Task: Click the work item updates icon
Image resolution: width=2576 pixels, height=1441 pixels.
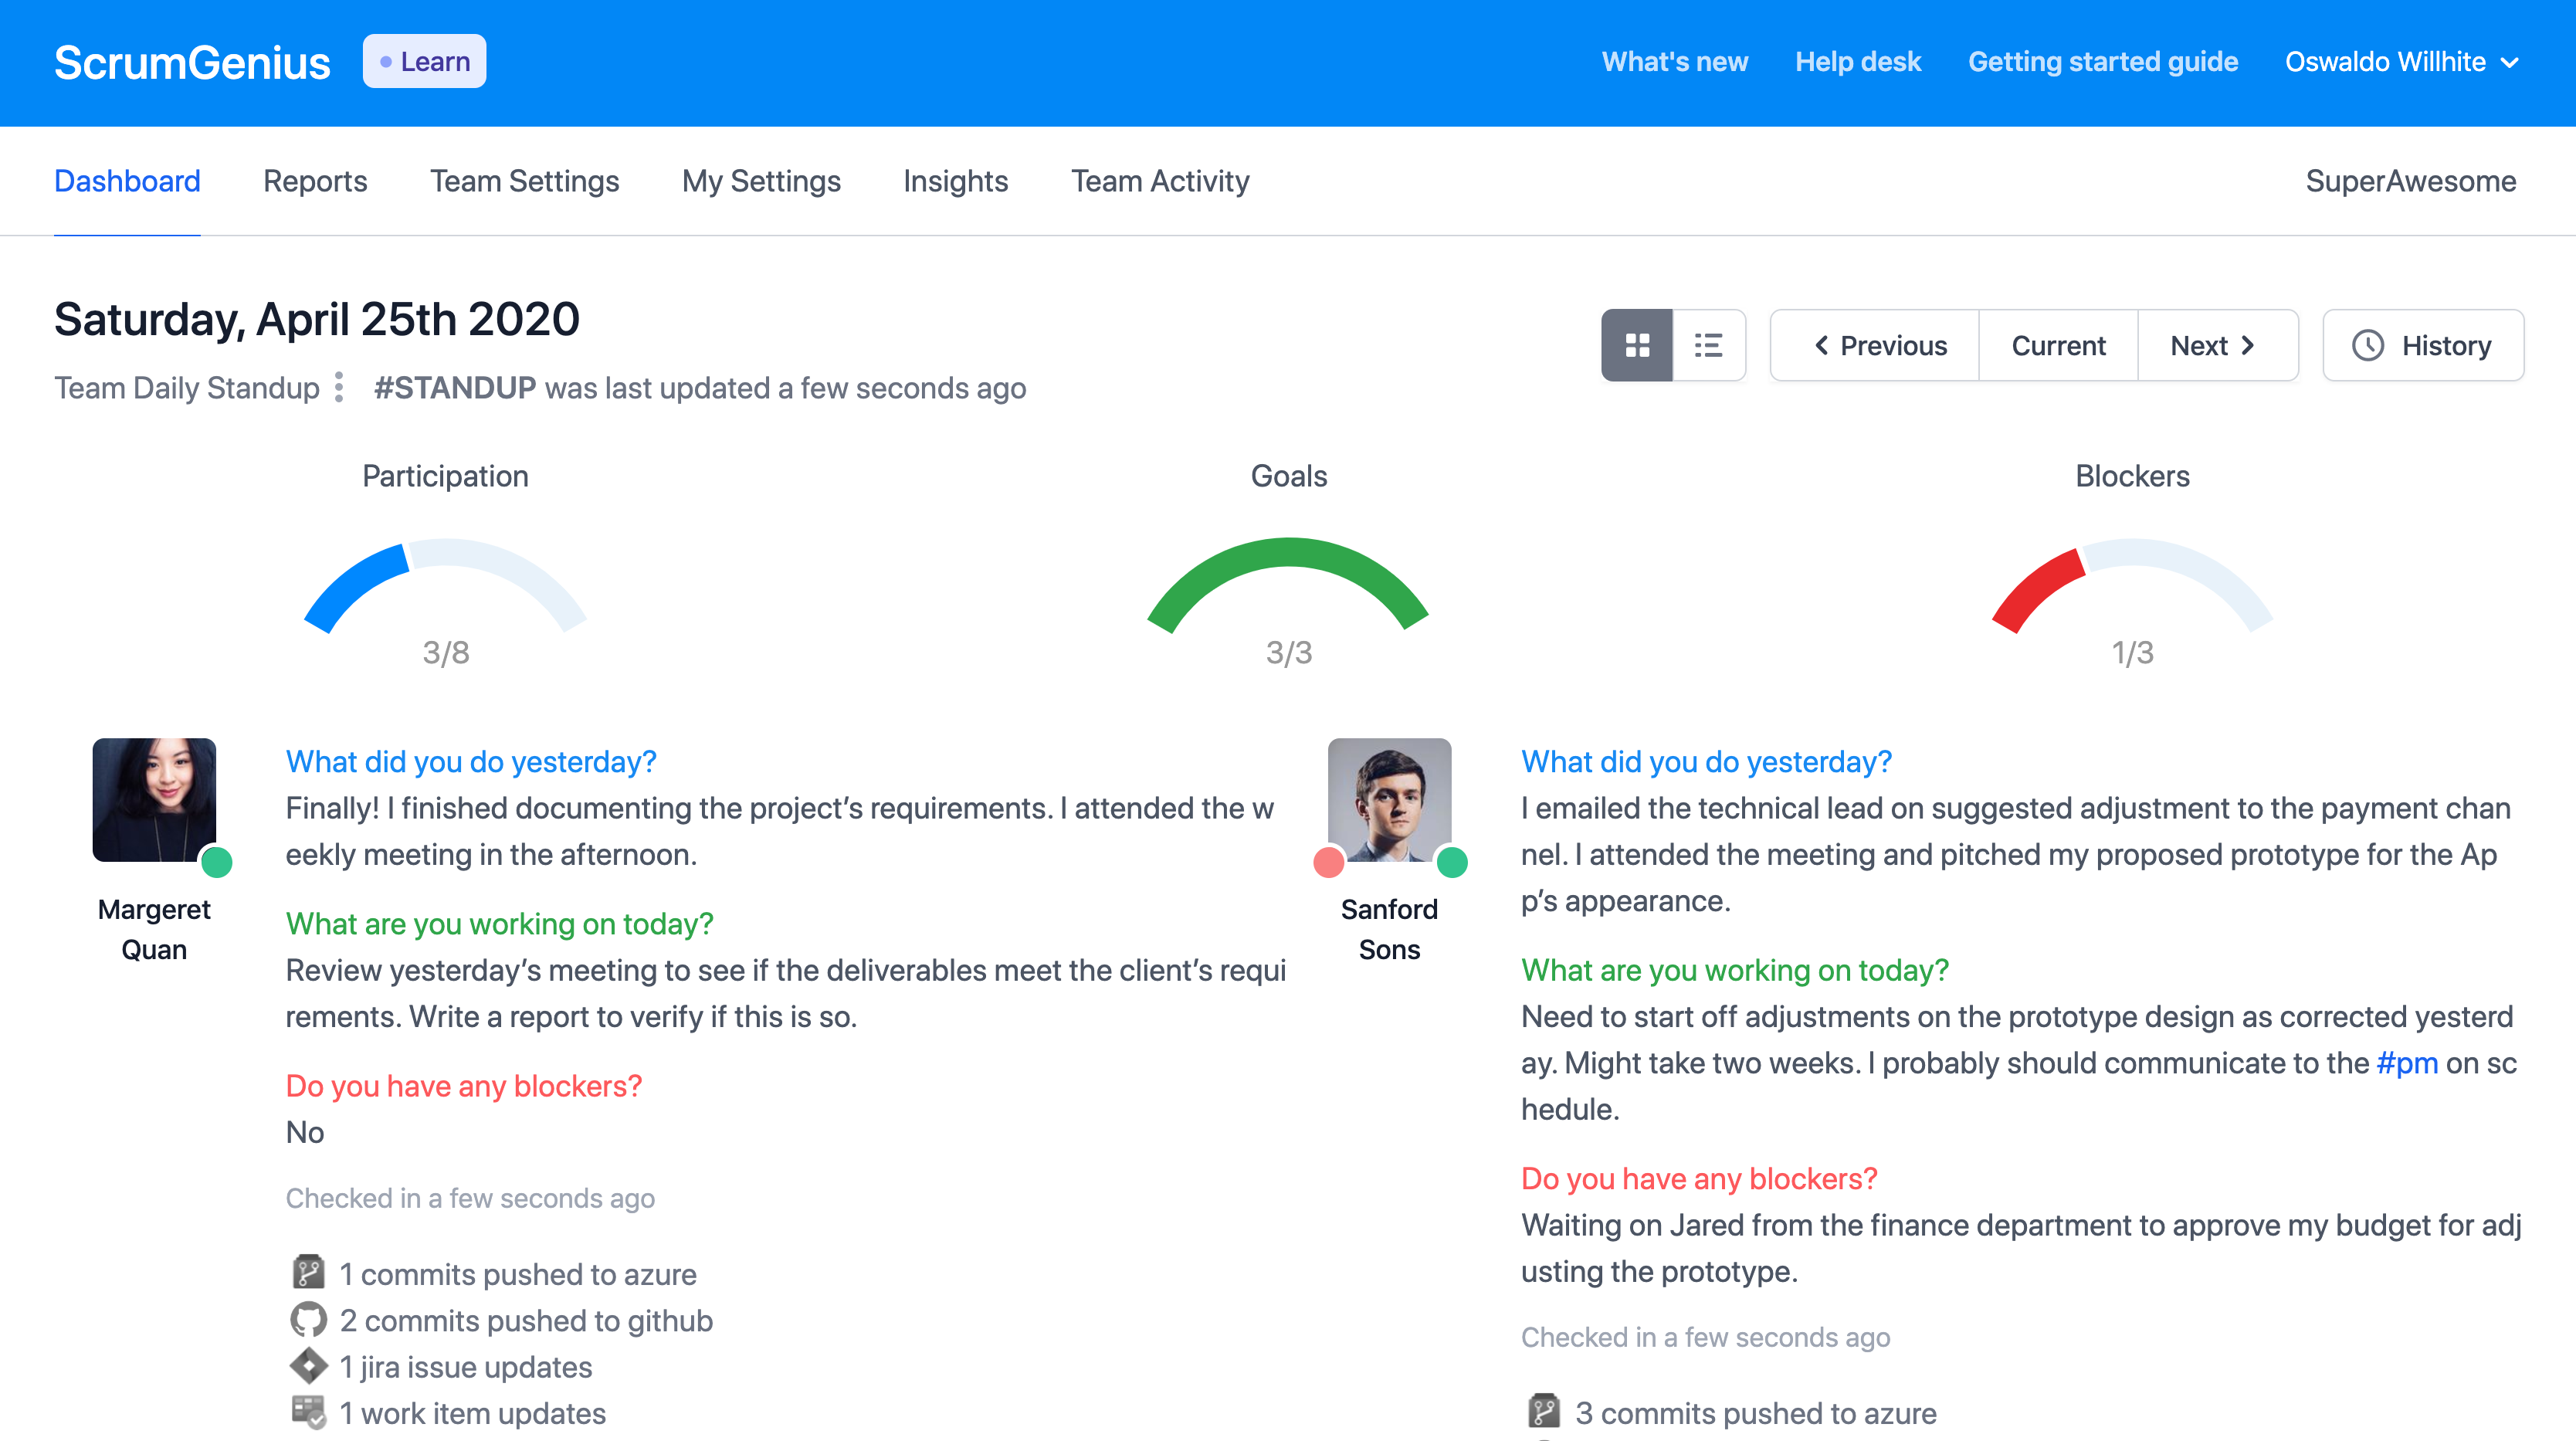Action: coord(308,1412)
